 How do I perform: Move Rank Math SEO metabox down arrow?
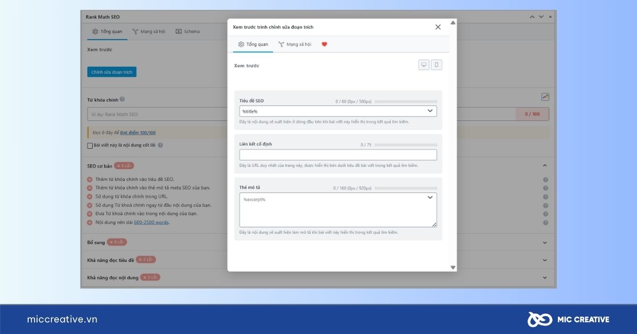(x=541, y=17)
